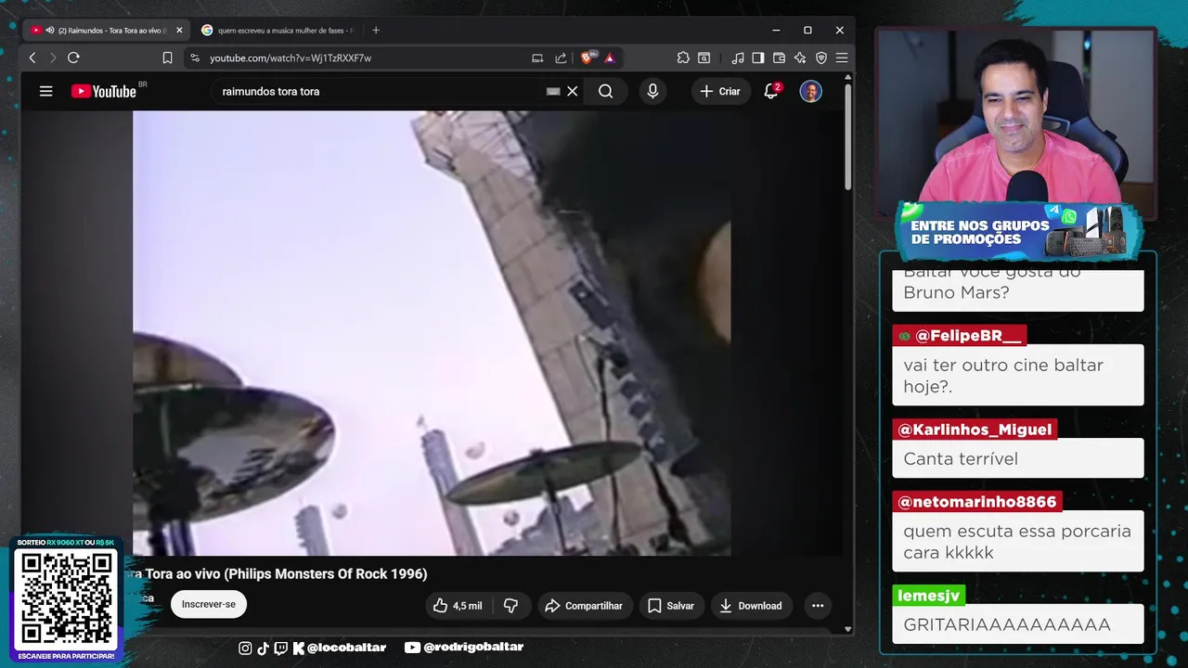Mute tab via speaker icon on tab

pos(49,30)
